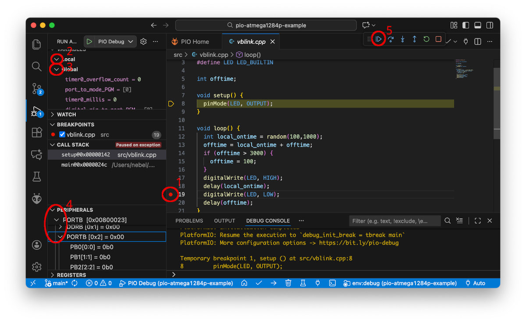
Task: Stop the debug session
Action: (438, 39)
